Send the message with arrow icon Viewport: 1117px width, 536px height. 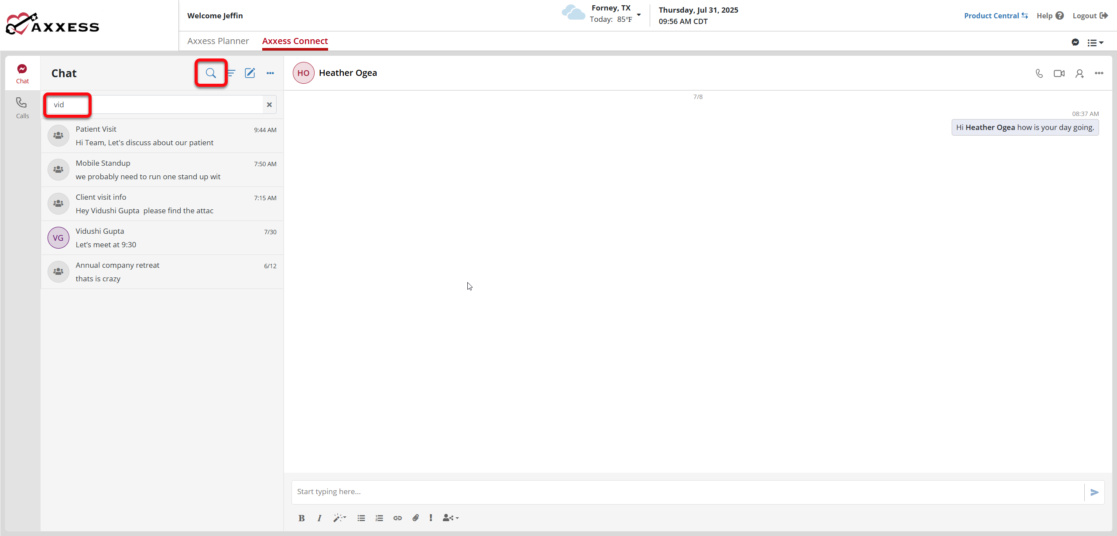(x=1094, y=492)
